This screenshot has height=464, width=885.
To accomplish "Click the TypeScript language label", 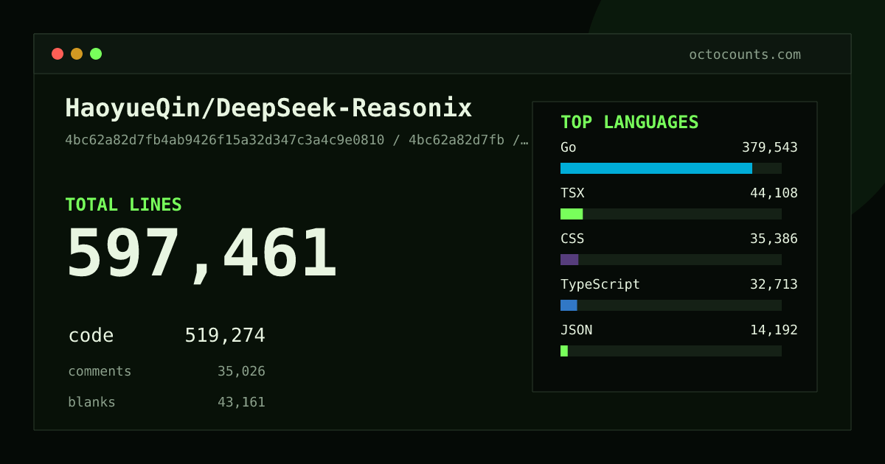I will pos(600,284).
